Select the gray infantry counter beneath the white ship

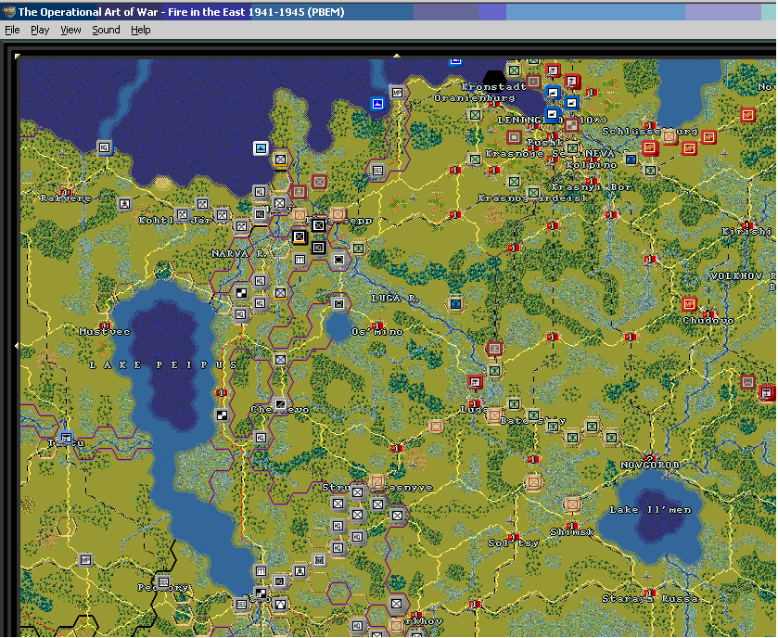(x=280, y=159)
